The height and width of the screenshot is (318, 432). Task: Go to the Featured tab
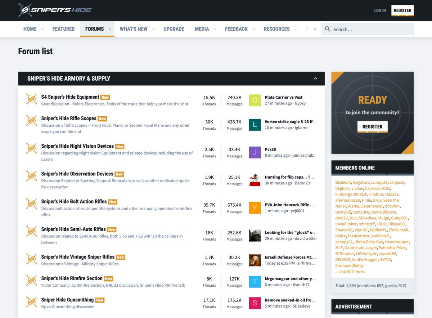click(x=63, y=29)
